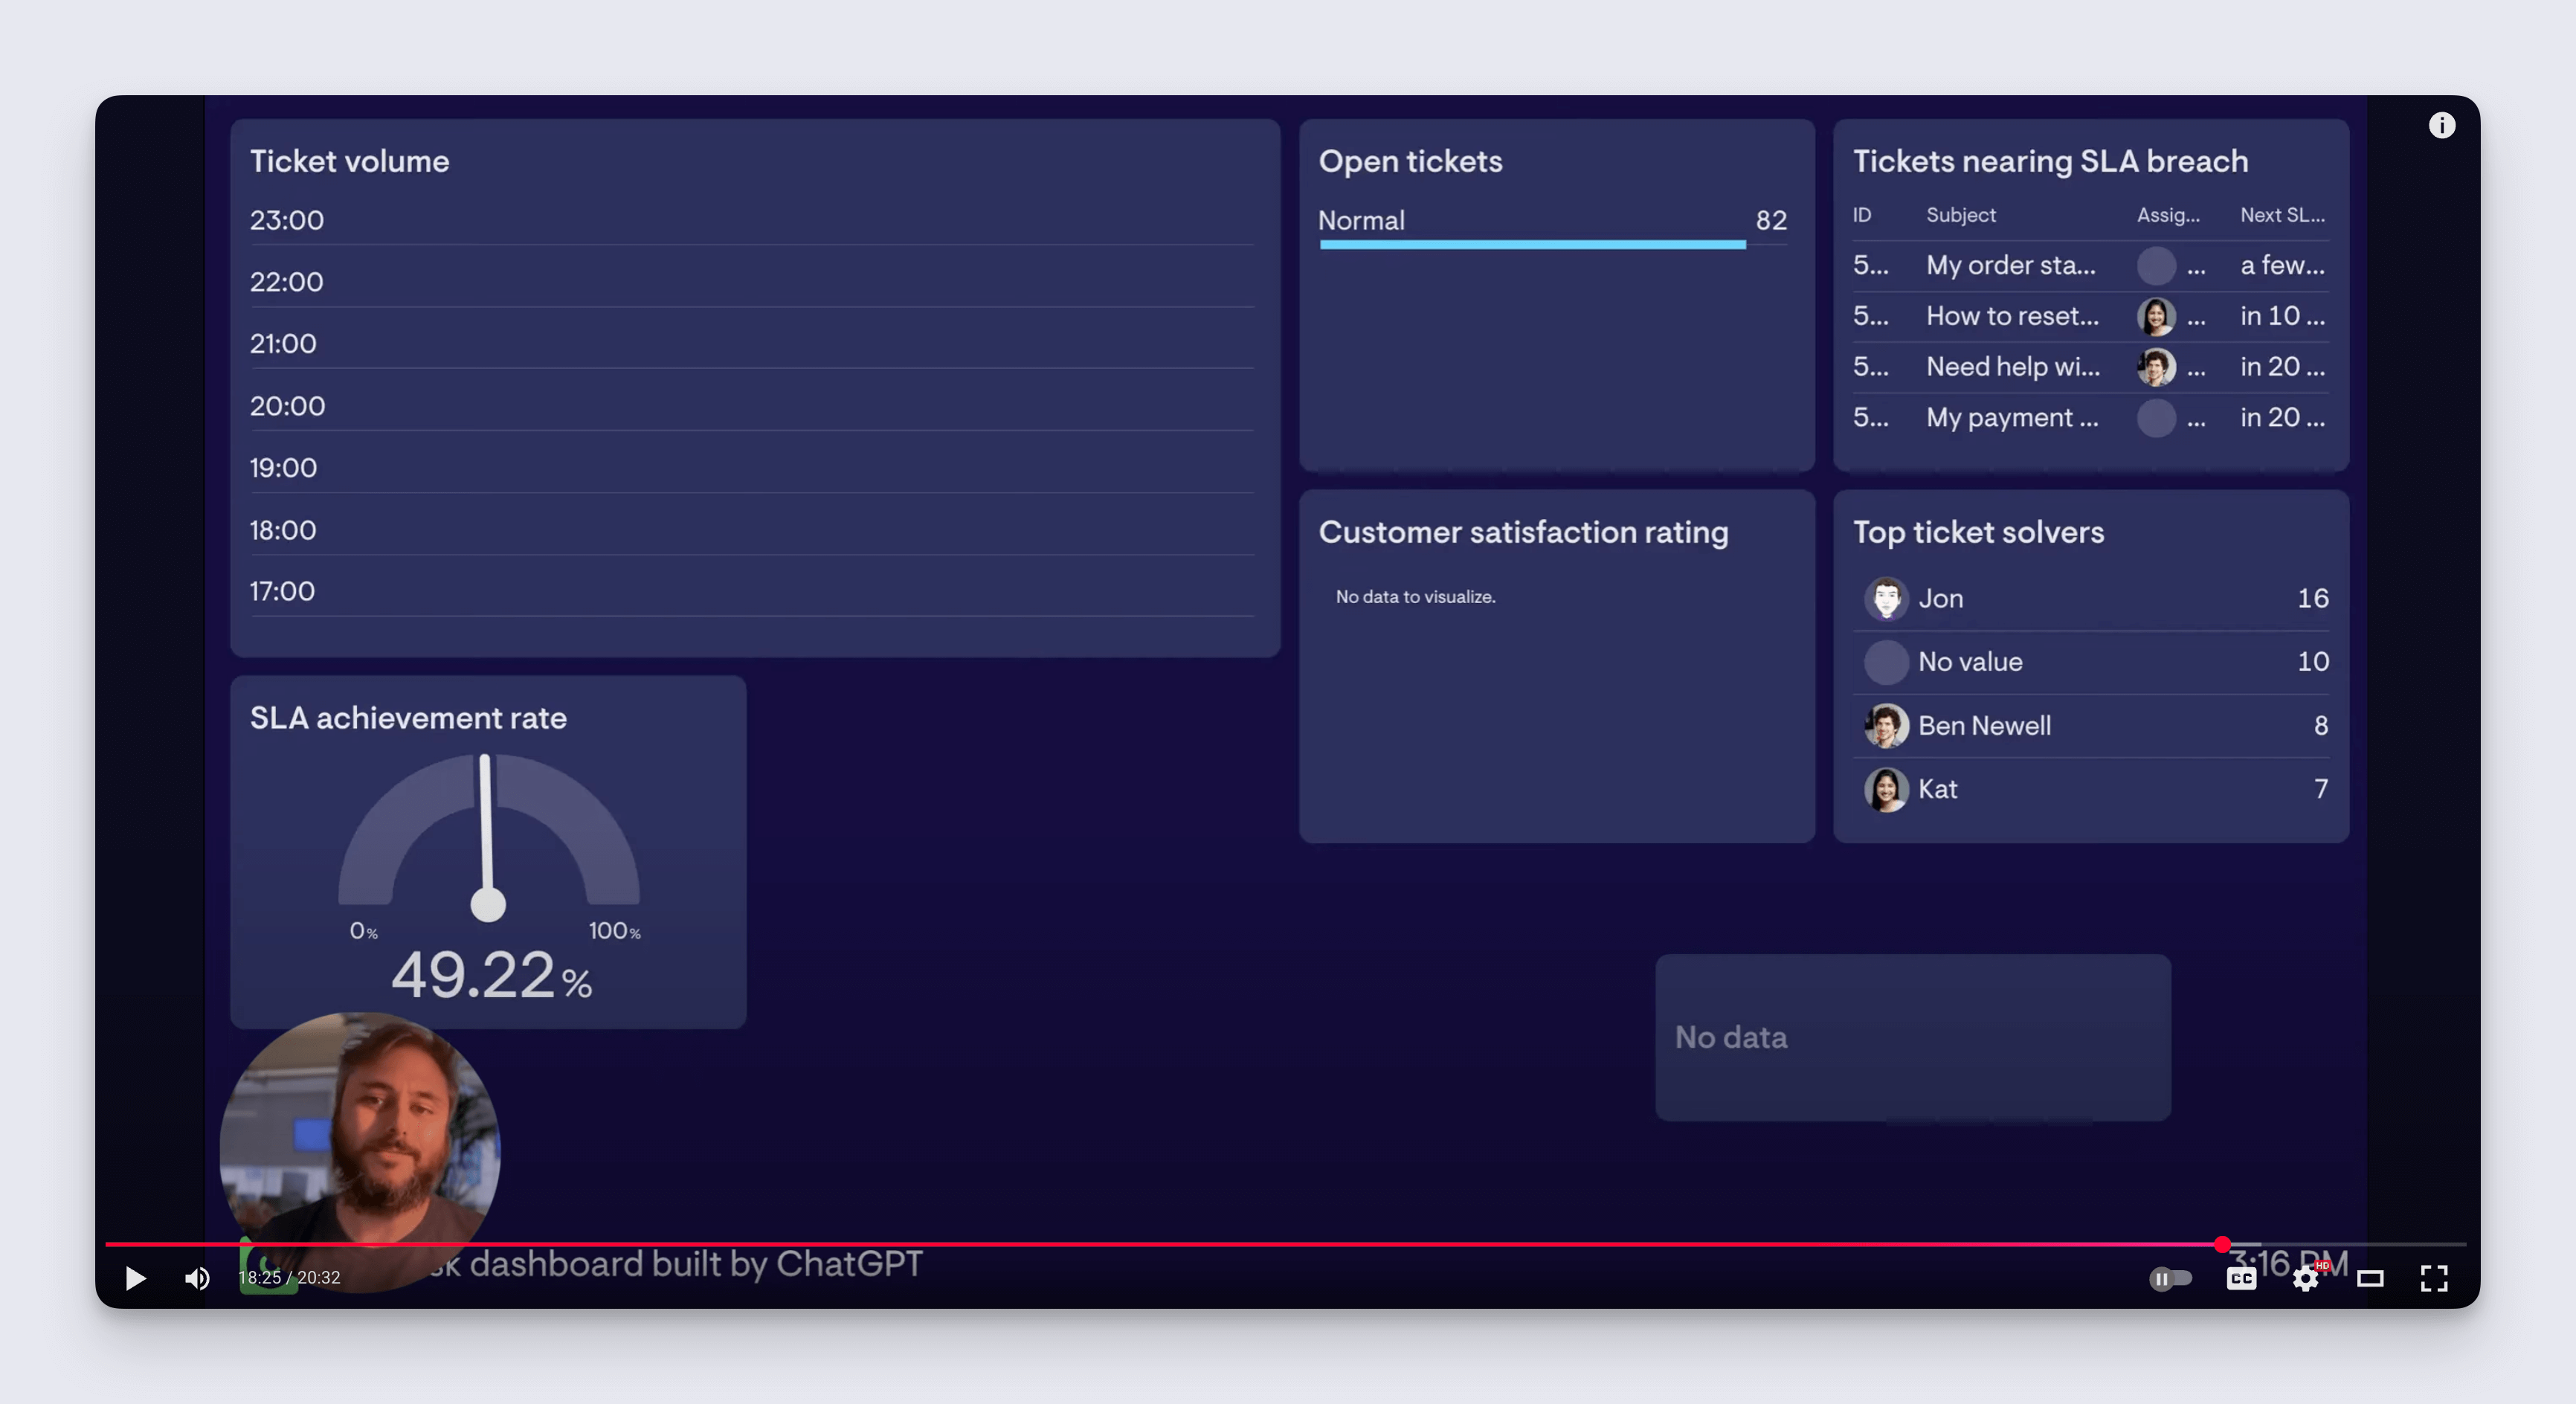The width and height of the screenshot is (2576, 1404).
Task: Click the 49.22% SLA value
Action: pyautogui.click(x=491, y=975)
